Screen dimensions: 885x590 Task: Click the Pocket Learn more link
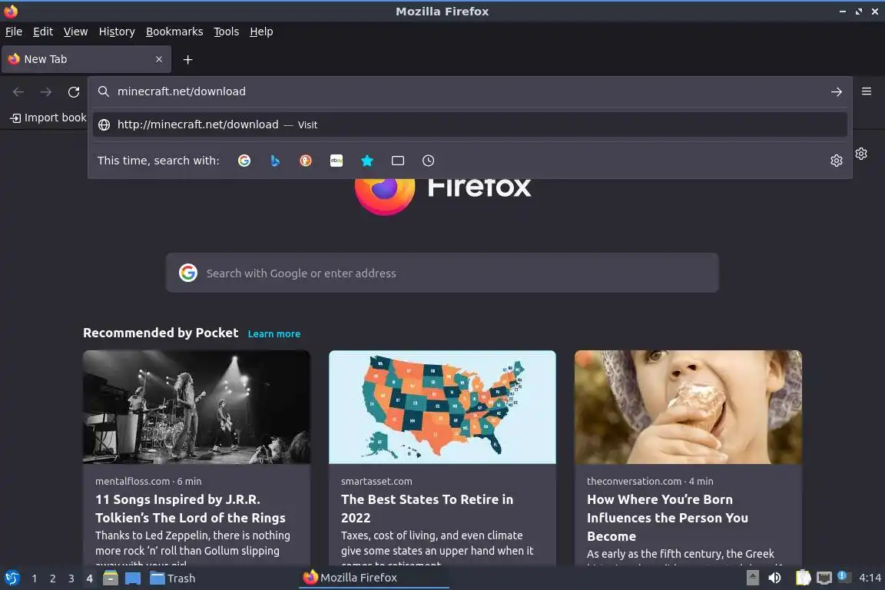coord(273,333)
